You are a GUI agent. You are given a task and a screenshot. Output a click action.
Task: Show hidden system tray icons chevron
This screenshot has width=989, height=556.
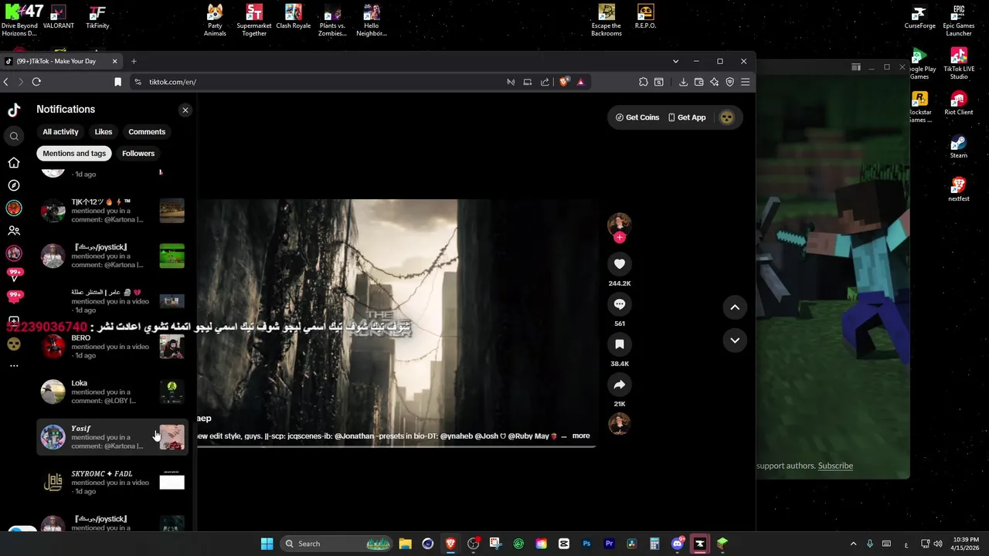pos(853,544)
